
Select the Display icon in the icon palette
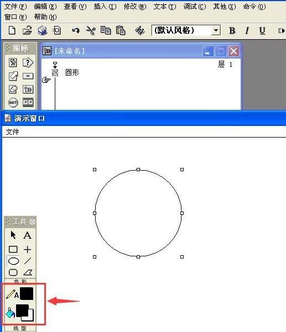point(13,62)
